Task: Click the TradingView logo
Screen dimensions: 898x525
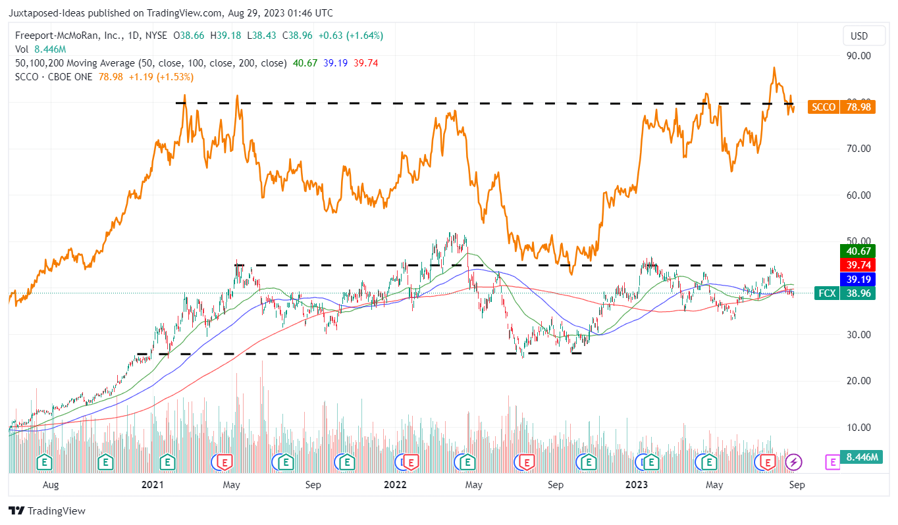Action: point(47,511)
